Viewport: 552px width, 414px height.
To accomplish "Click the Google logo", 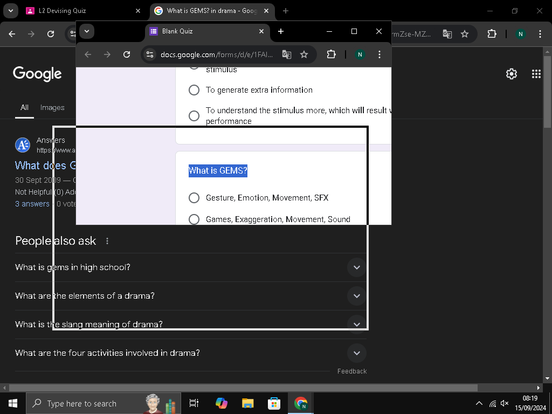I will [x=37, y=73].
